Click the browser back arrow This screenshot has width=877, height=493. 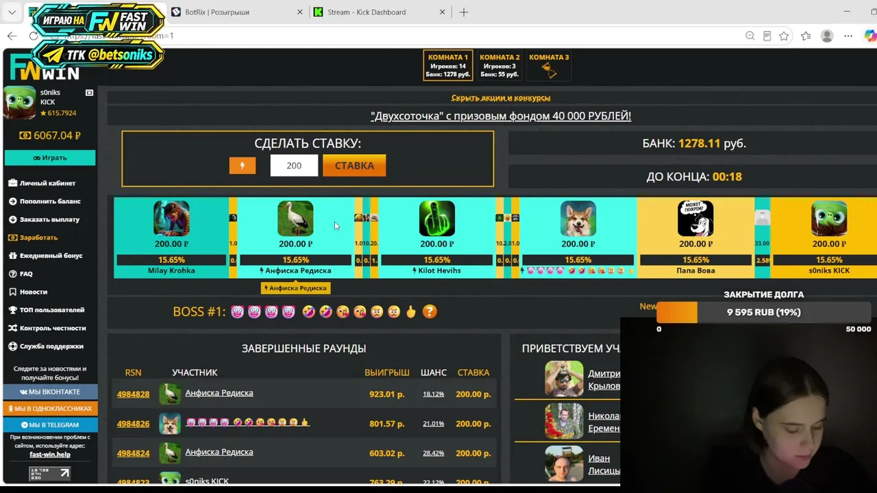coord(12,36)
